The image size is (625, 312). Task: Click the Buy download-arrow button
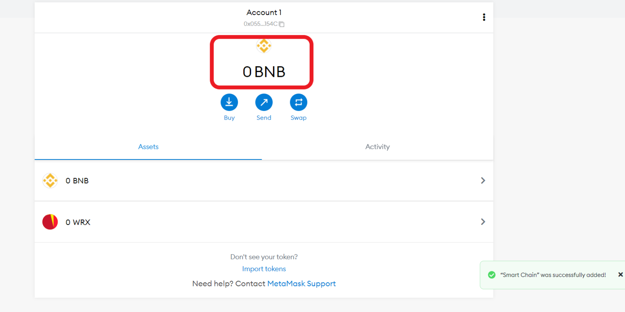click(x=229, y=103)
